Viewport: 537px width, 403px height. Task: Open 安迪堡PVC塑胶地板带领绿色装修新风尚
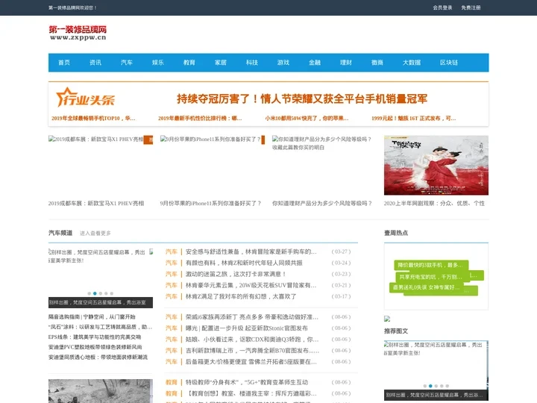(95, 347)
